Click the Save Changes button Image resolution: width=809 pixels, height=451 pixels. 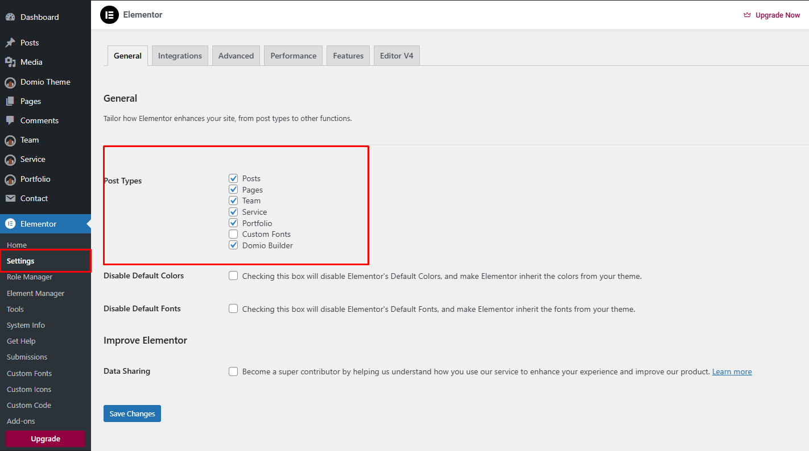pos(132,413)
